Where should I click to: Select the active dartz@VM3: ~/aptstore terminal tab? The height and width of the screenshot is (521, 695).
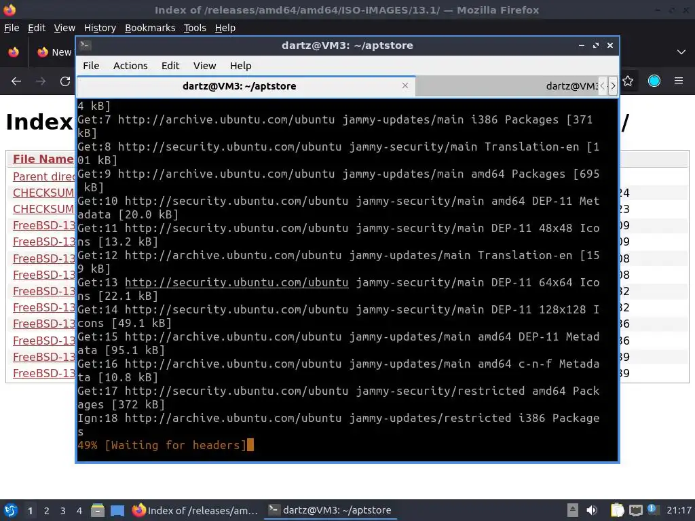tap(246, 86)
